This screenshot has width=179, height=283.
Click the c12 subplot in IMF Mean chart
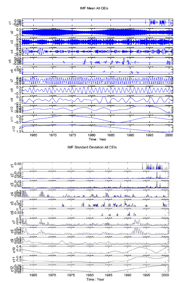click(x=97, y=129)
